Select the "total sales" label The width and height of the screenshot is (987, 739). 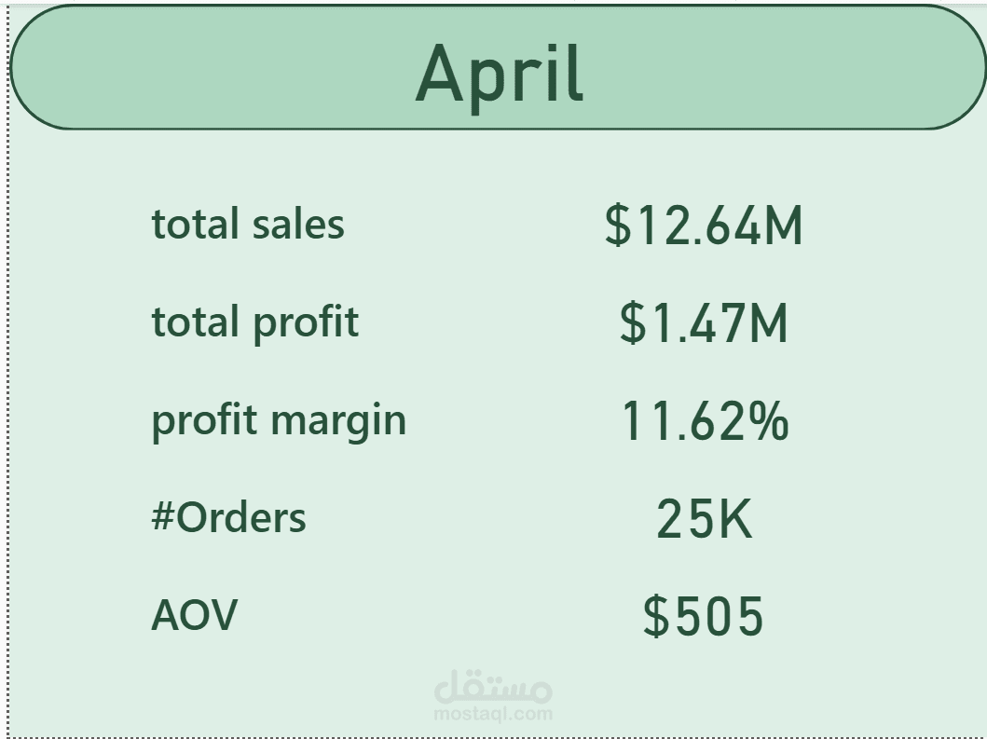248,224
